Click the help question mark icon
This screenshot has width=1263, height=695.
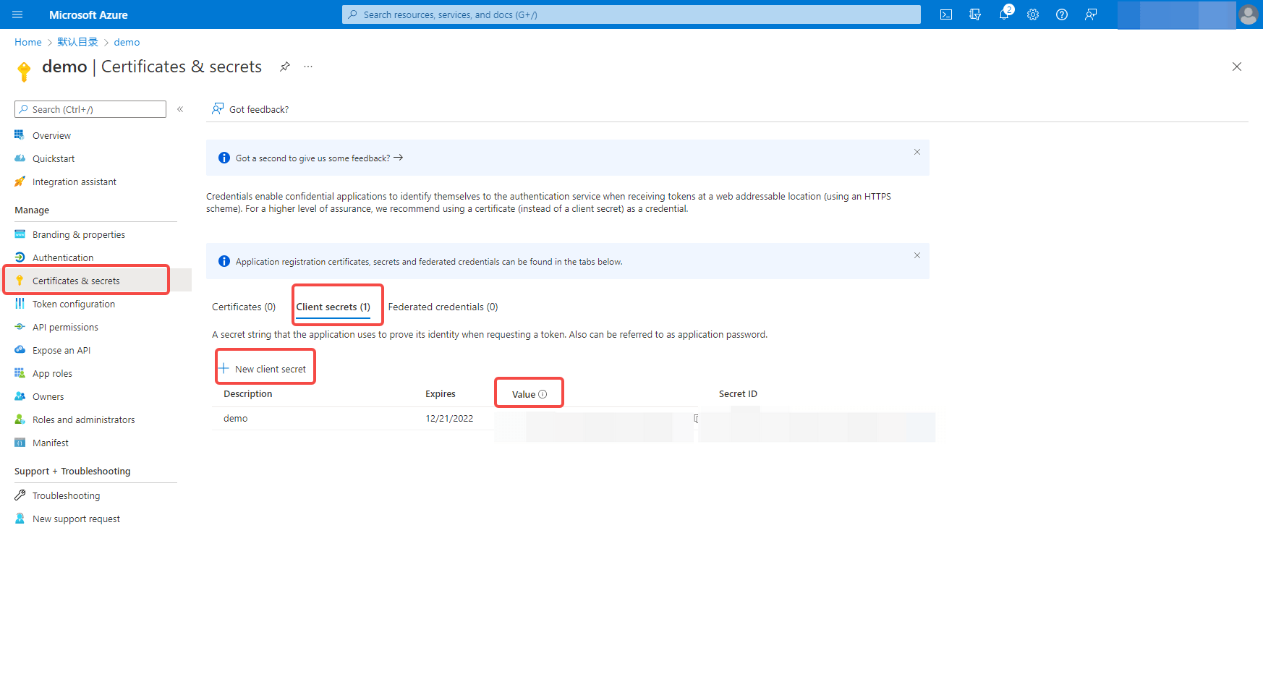point(1062,14)
